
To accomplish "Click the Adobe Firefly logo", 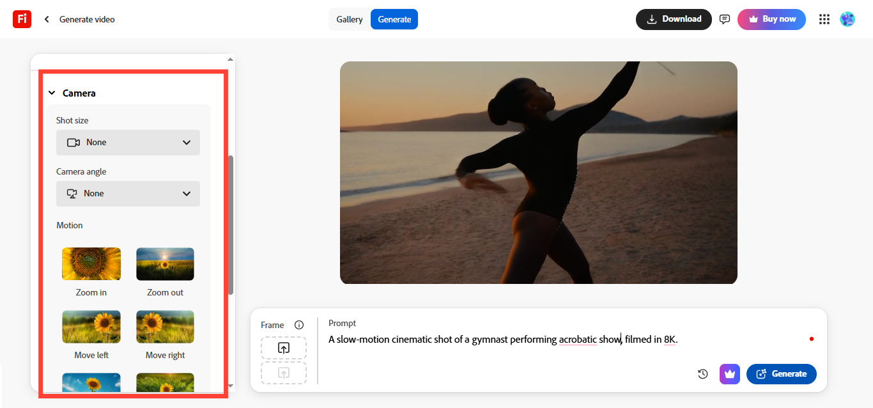I will [22, 19].
